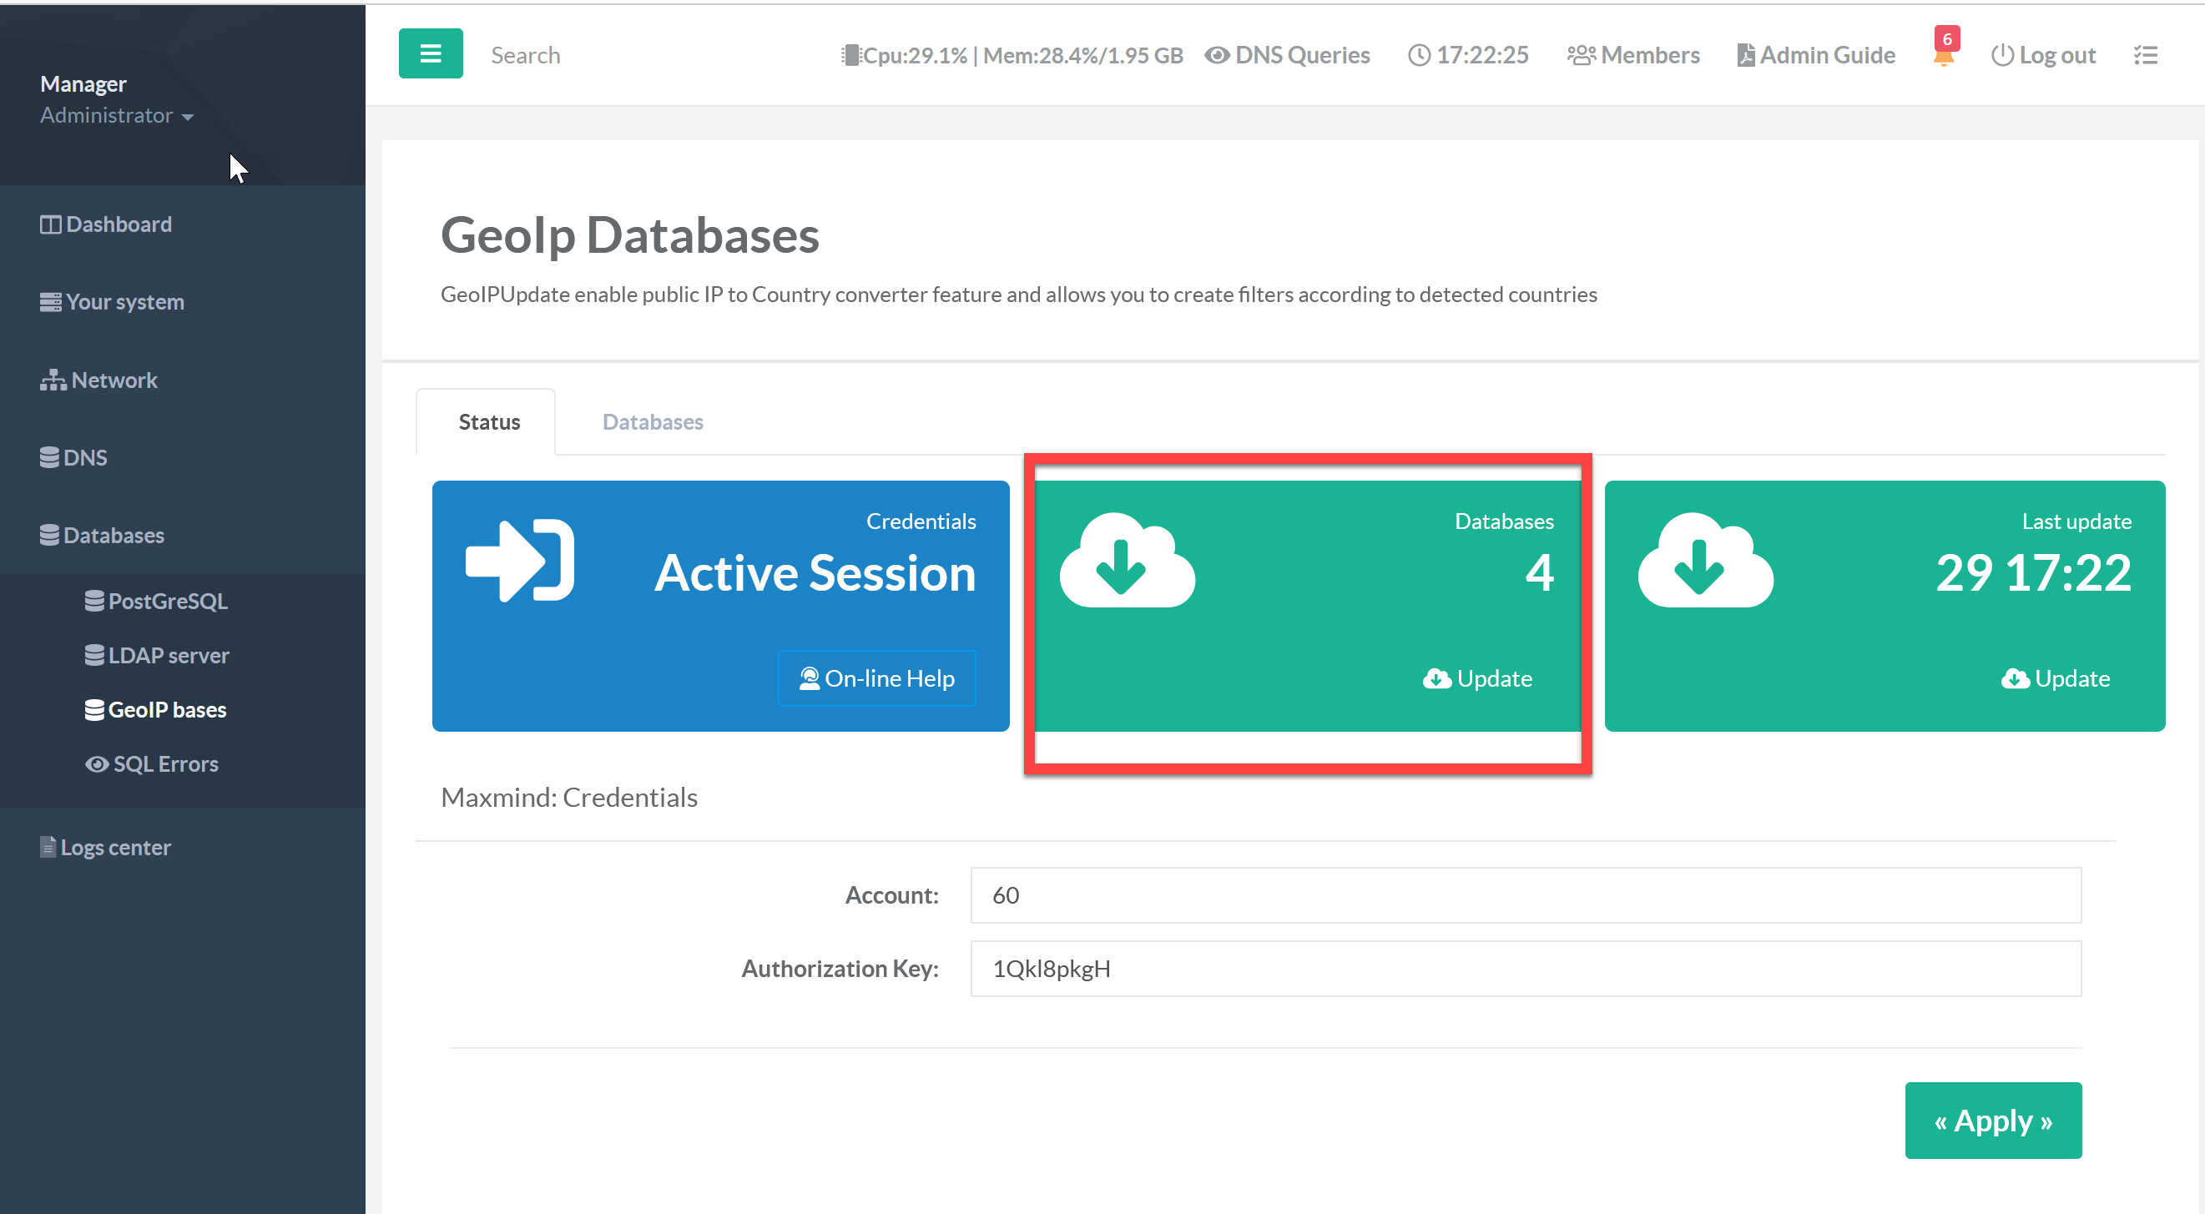
Task: Open DNS Queries eye monitor
Action: click(x=1287, y=56)
